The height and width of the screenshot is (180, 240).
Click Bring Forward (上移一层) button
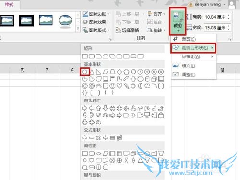click(x=128, y=14)
